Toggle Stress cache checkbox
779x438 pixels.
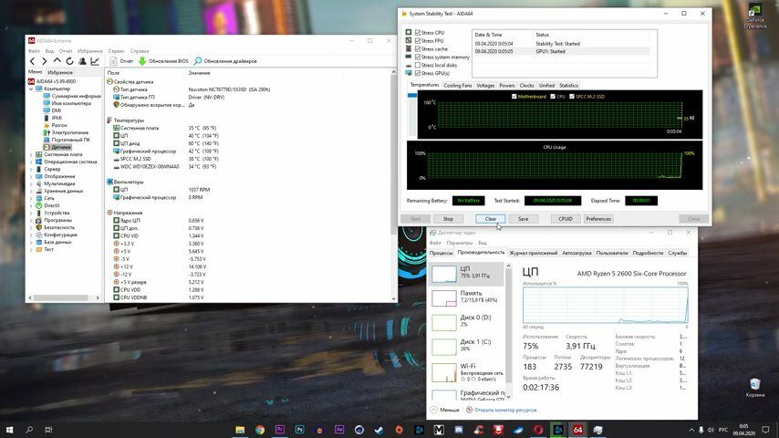coord(418,48)
